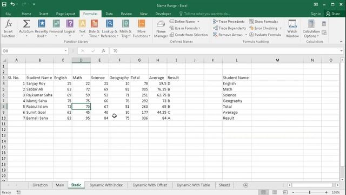The height and width of the screenshot is (195, 346).
Task: Open Recently Used functions icon
Action: pos(42,23)
